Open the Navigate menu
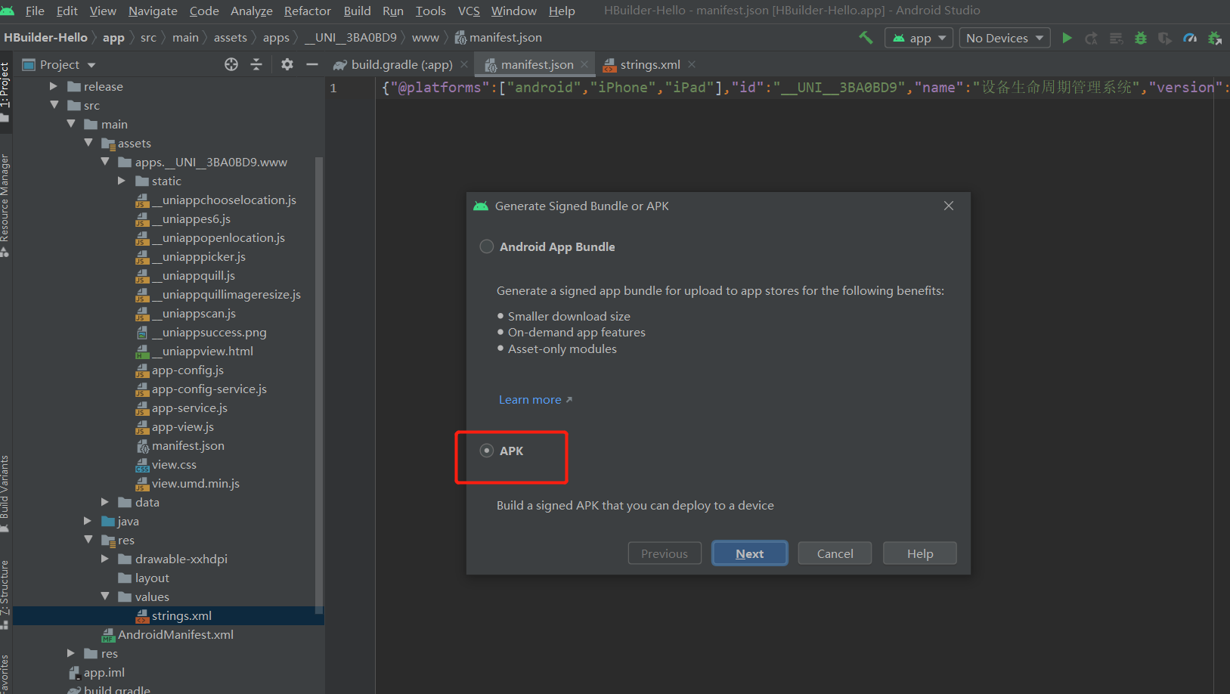Image resolution: width=1230 pixels, height=694 pixels. coord(153,11)
